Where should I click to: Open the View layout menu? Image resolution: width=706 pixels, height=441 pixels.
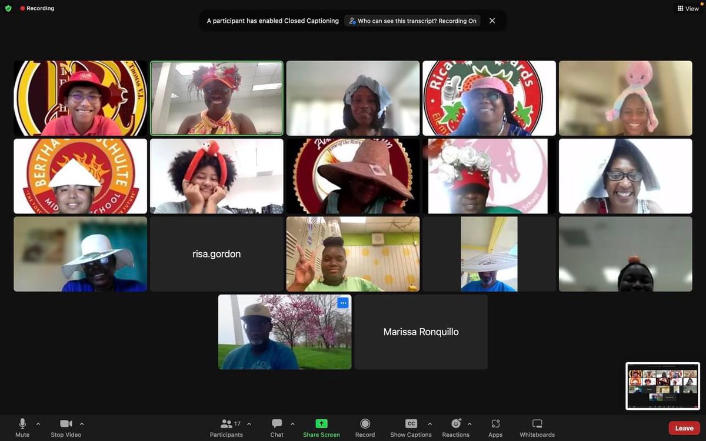688,9
